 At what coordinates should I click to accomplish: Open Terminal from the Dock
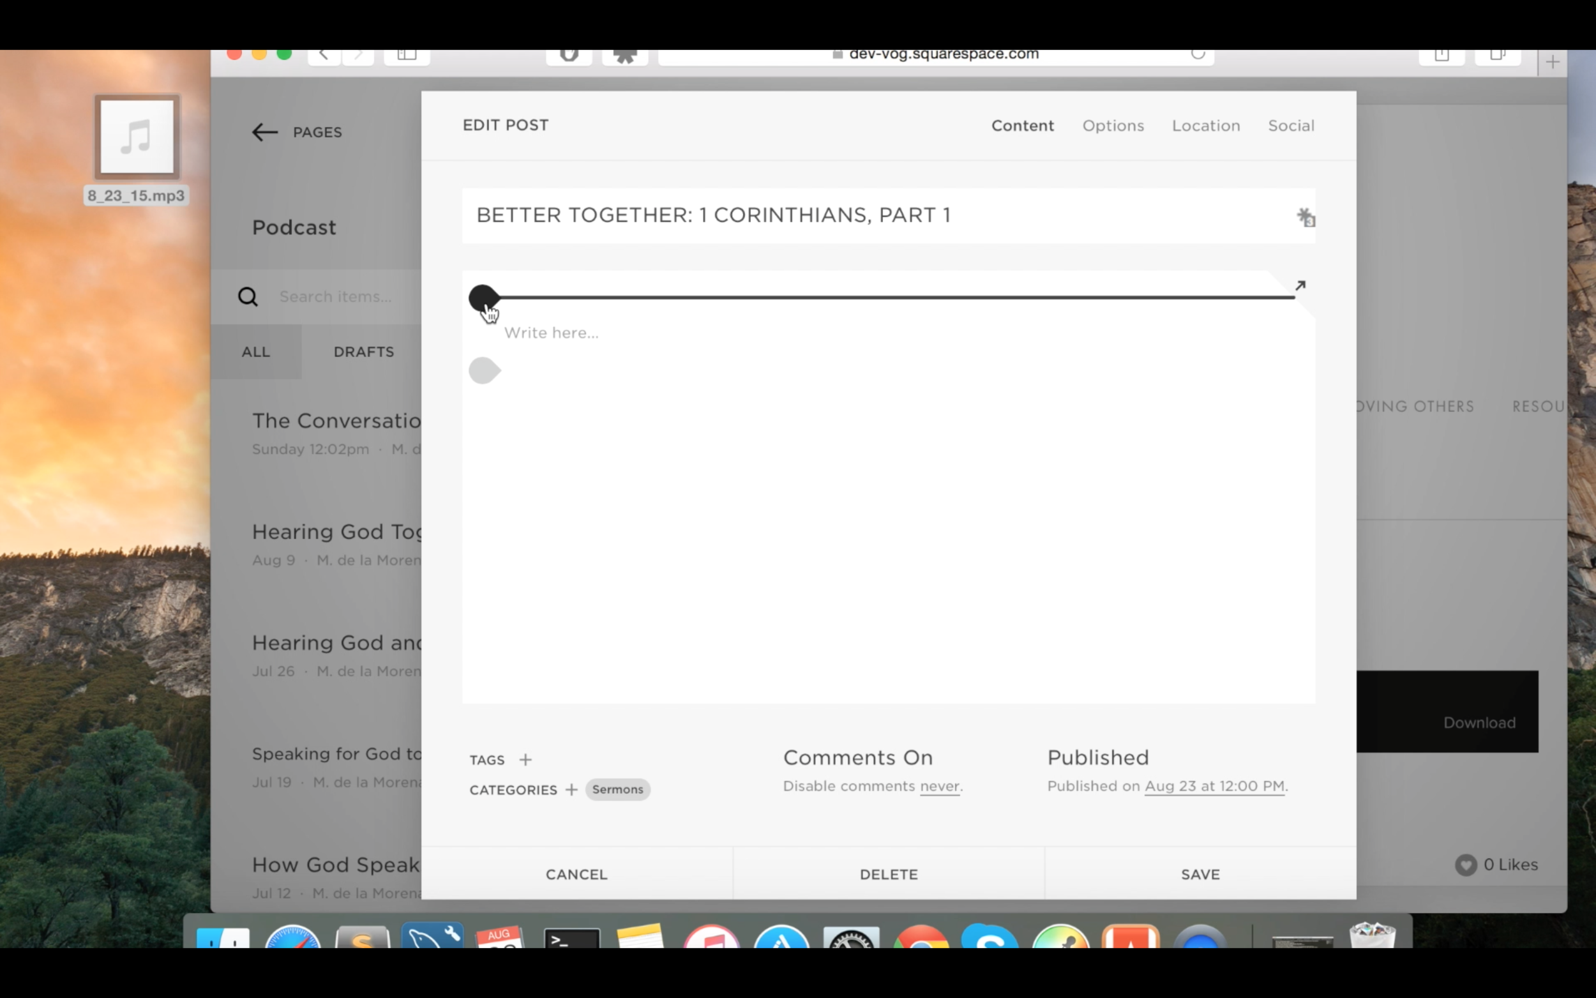click(571, 938)
